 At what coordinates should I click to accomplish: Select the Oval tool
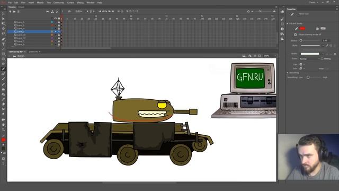(3, 59)
